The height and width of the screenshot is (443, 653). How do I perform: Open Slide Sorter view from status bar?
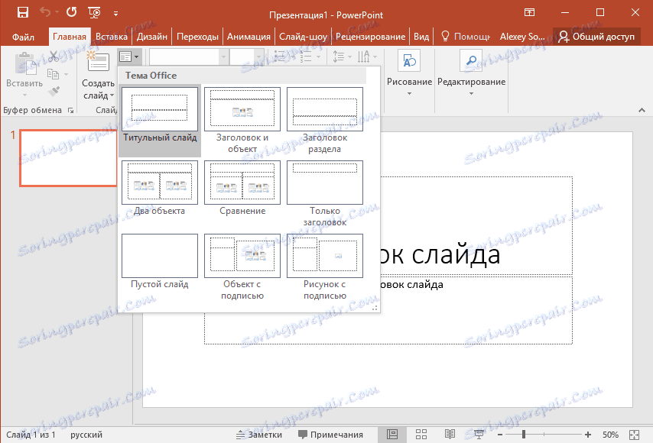(x=421, y=435)
